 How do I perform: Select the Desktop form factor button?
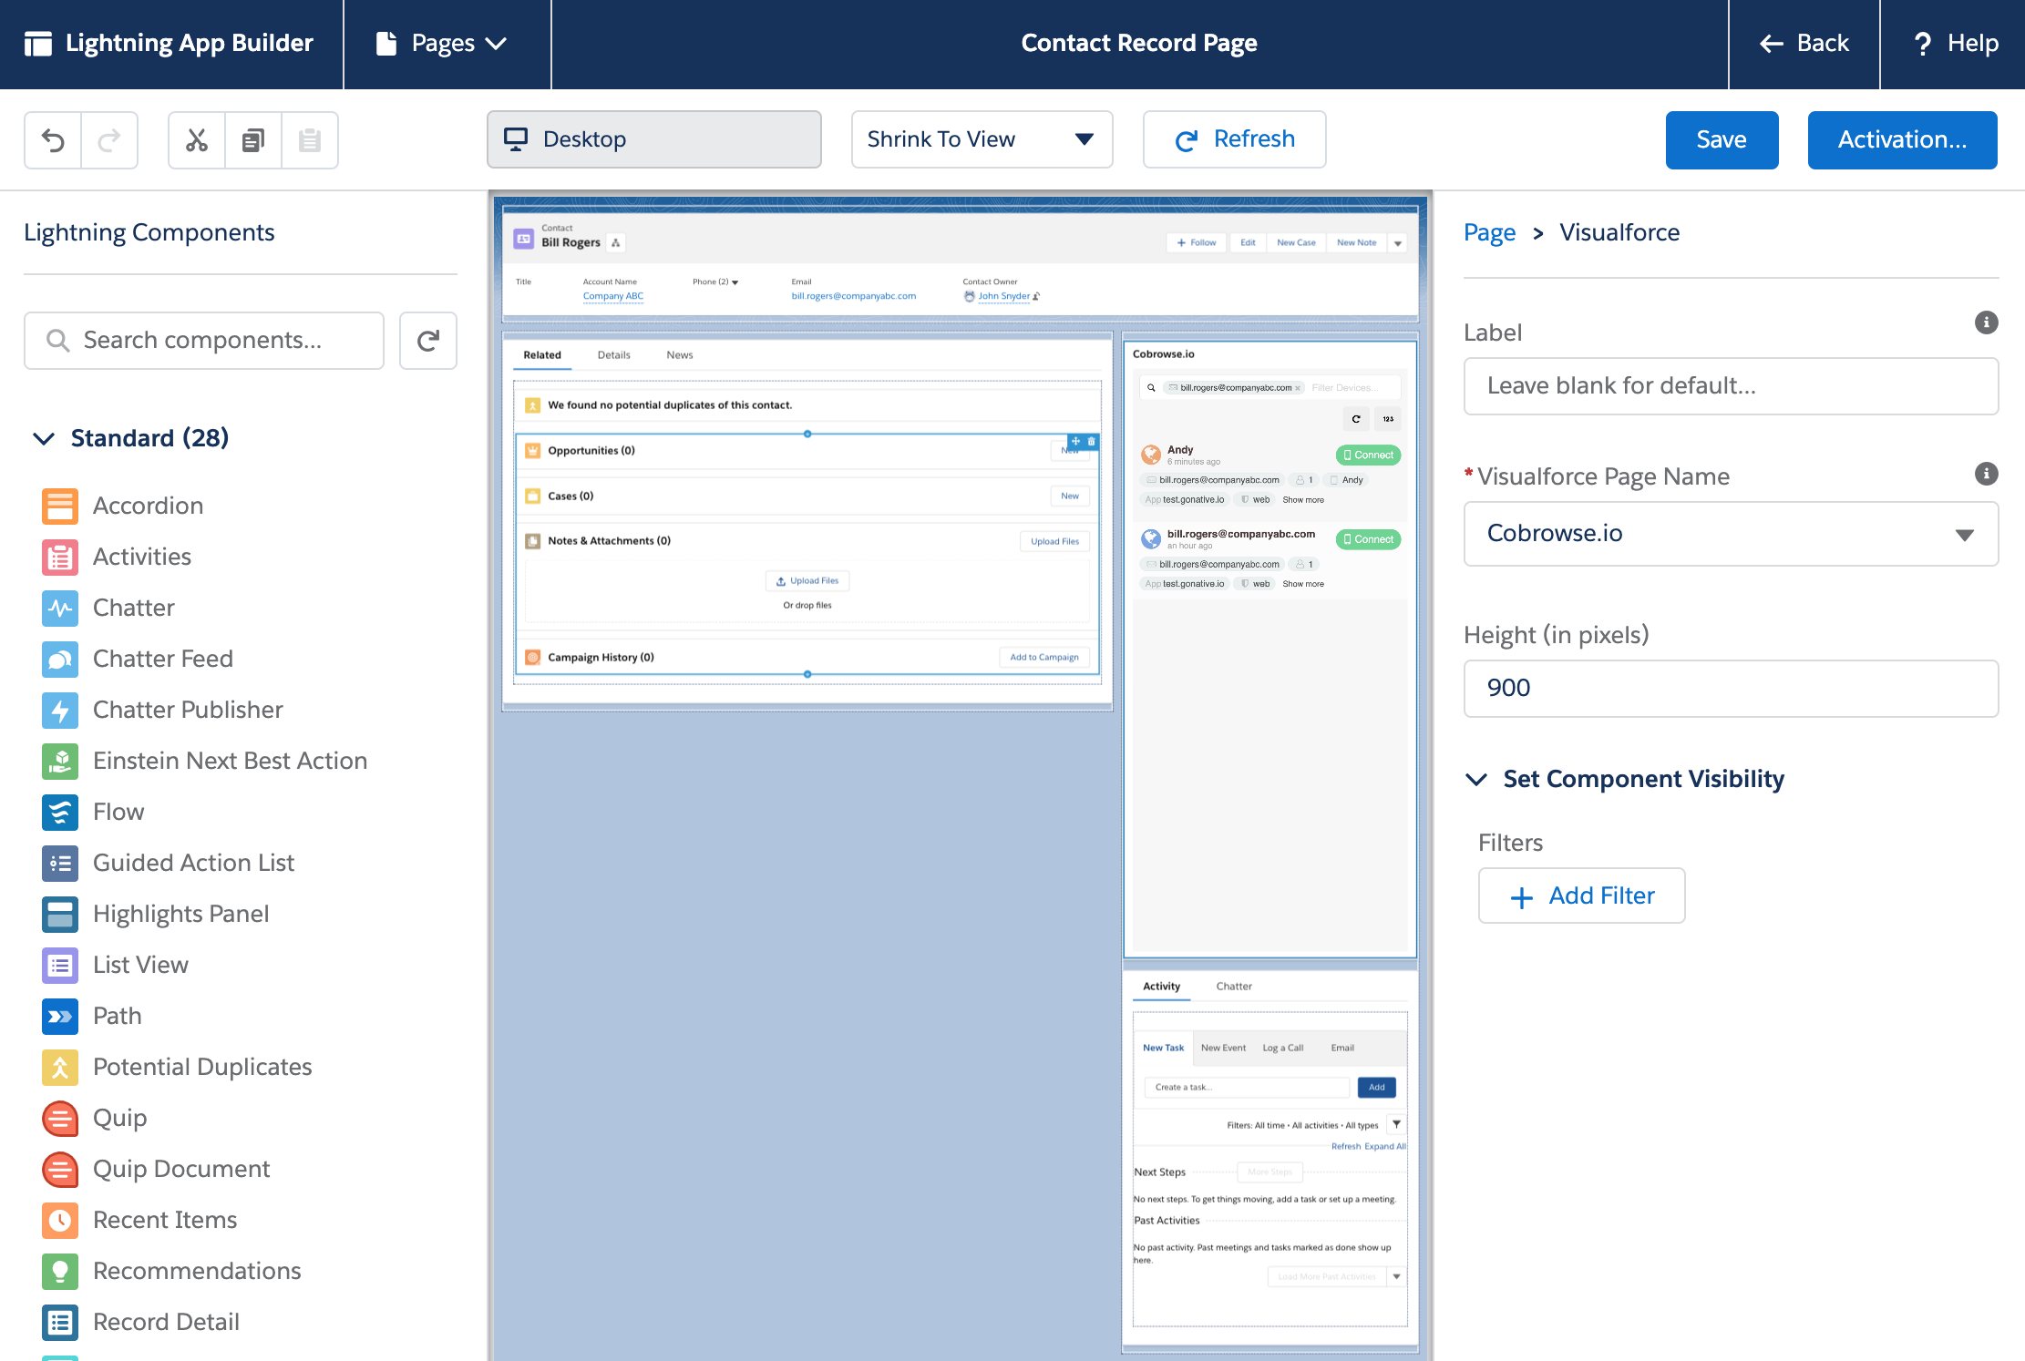tap(654, 139)
